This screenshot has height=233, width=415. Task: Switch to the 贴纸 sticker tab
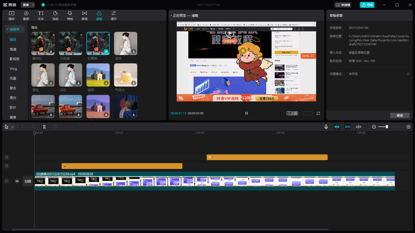(x=55, y=16)
